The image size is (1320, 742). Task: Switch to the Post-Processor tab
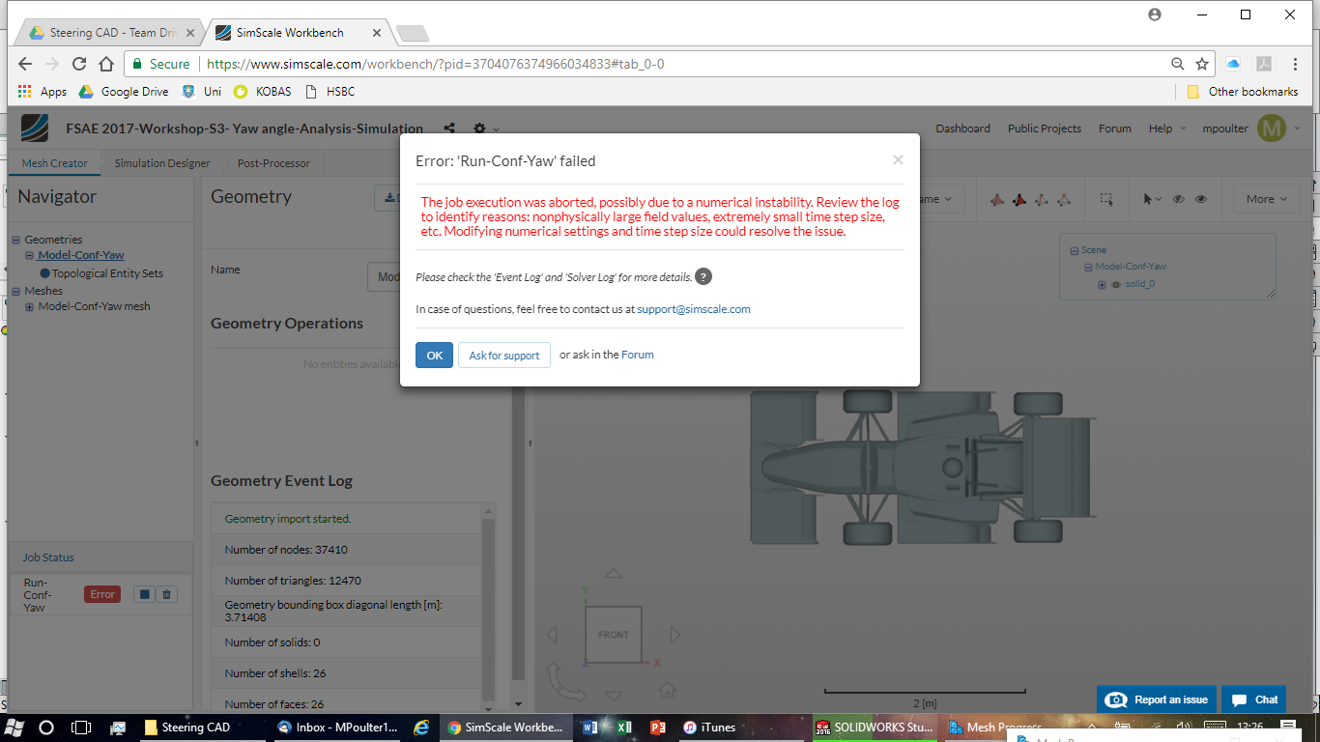[x=273, y=163]
